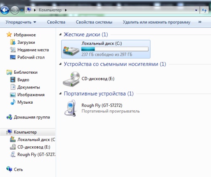The image size is (211, 177).
Task: Collapse the Портативные устройства group
Action: tap(60, 94)
